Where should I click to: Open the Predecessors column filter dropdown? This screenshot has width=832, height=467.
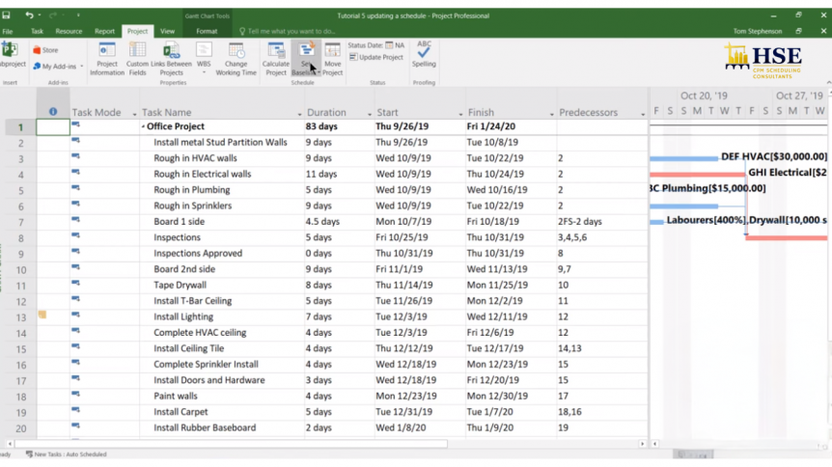[x=643, y=114]
